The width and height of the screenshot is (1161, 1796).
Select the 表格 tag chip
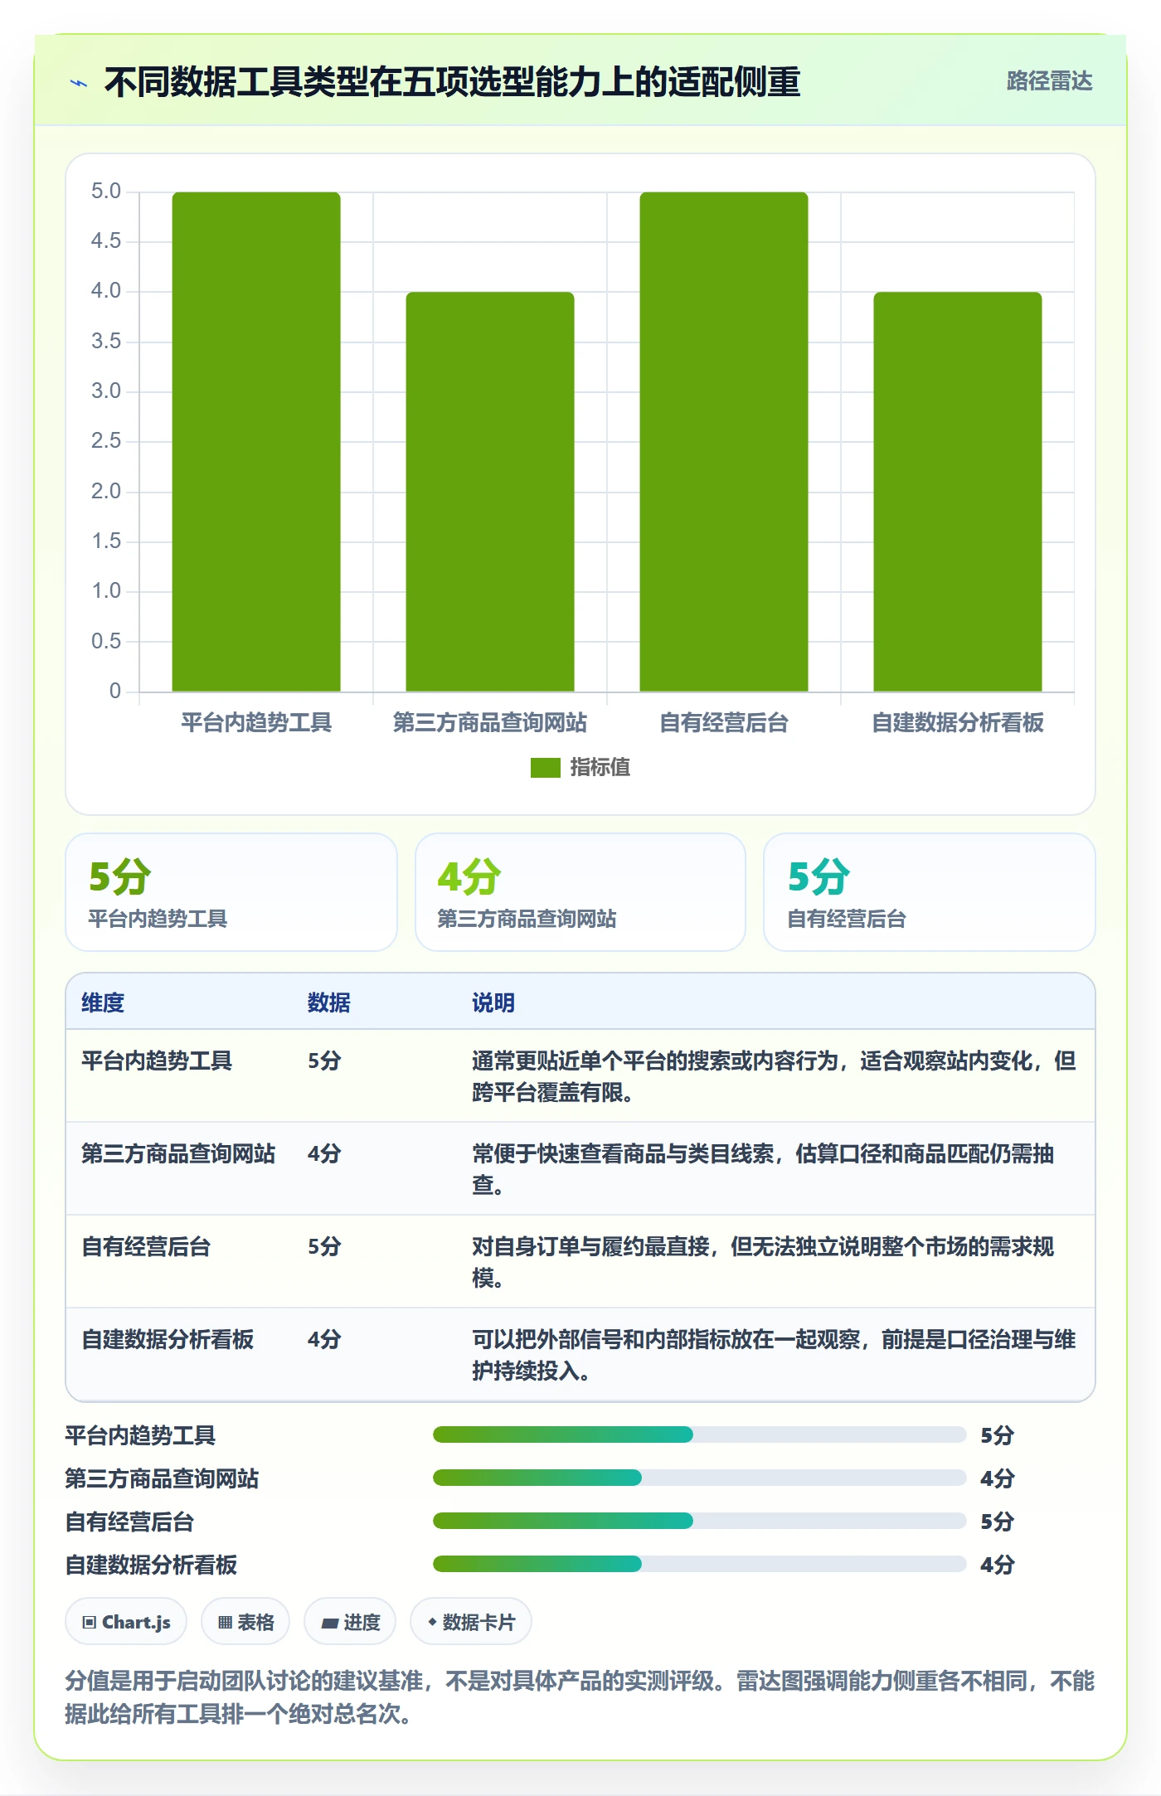(245, 1621)
